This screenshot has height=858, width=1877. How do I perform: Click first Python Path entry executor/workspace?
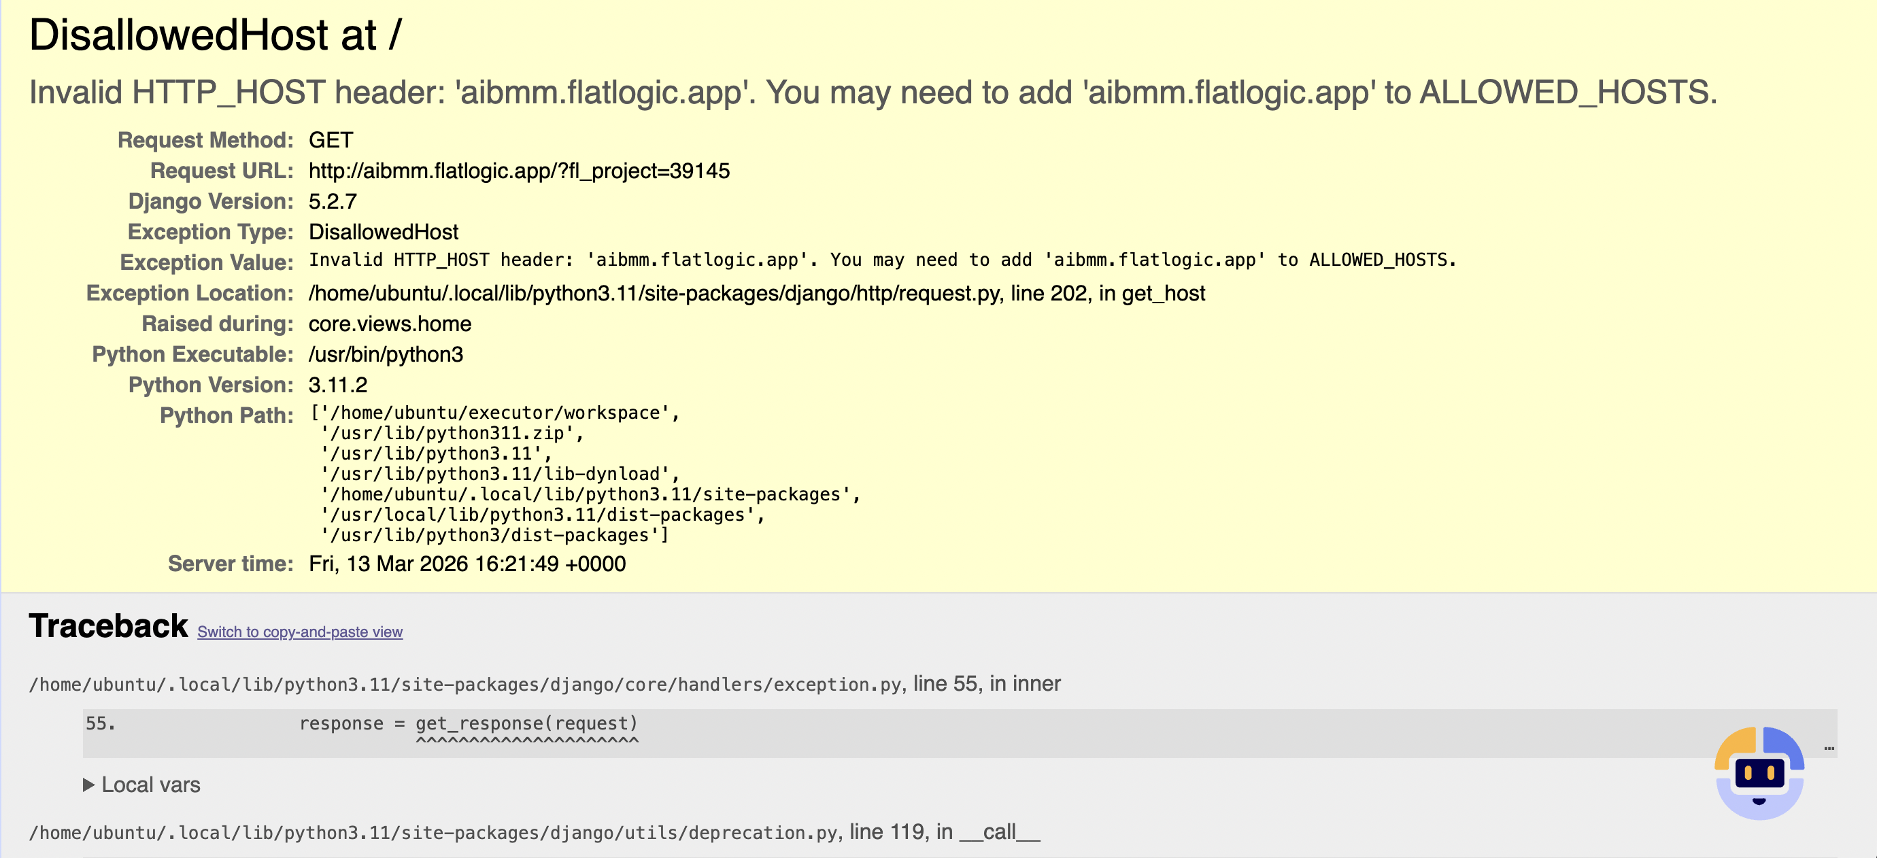point(495,413)
